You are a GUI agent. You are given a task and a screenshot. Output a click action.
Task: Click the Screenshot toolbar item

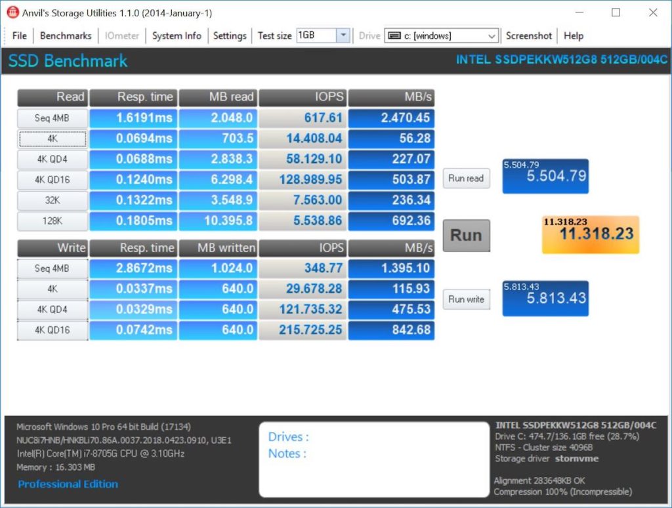(x=529, y=35)
